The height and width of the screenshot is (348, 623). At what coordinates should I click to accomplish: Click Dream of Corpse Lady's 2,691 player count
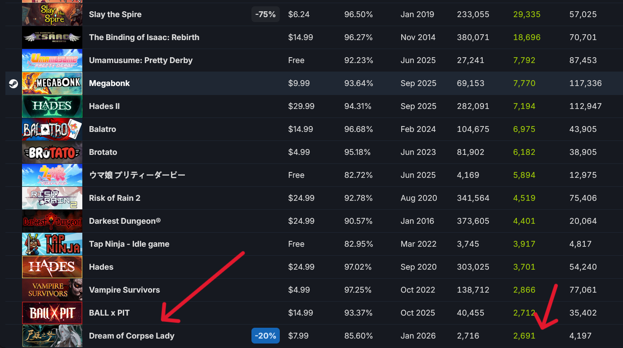pos(524,336)
